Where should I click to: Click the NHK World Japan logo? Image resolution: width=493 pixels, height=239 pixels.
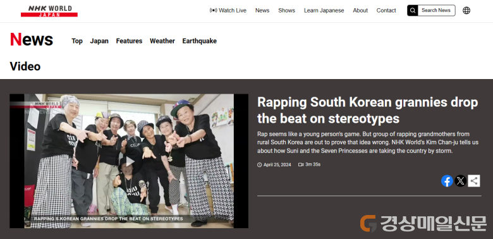tap(49, 11)
